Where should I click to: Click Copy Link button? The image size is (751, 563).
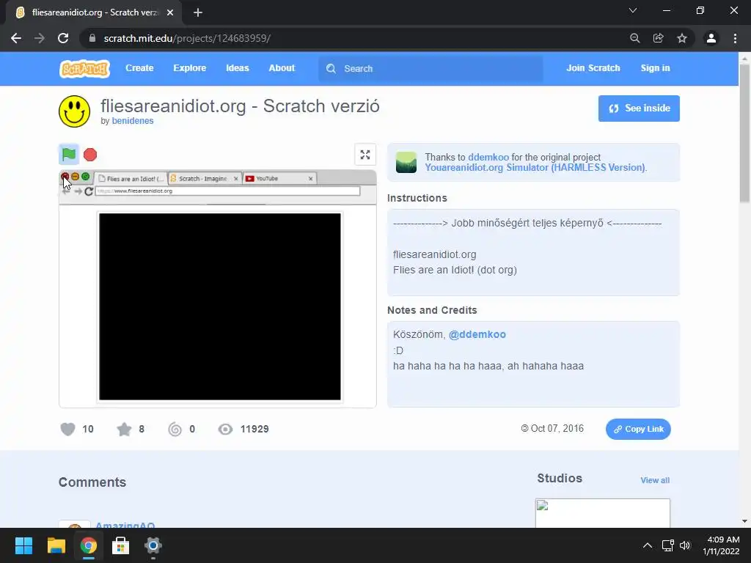(x=639, y=429)
